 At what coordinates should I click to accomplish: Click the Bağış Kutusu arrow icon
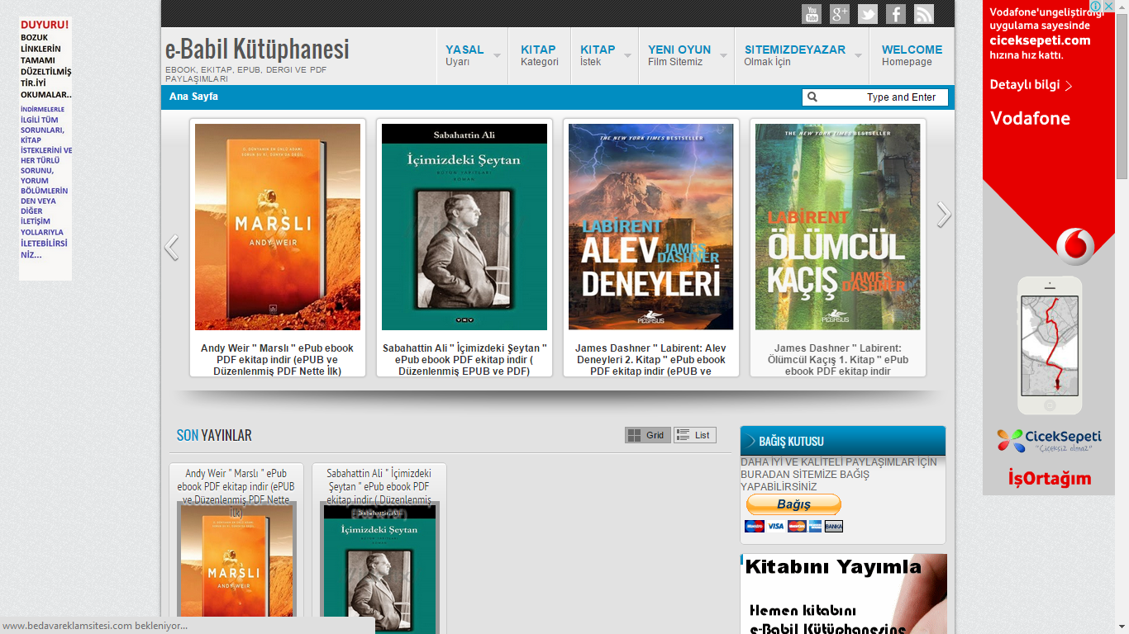pyautogui.click(x=750, y=441)
